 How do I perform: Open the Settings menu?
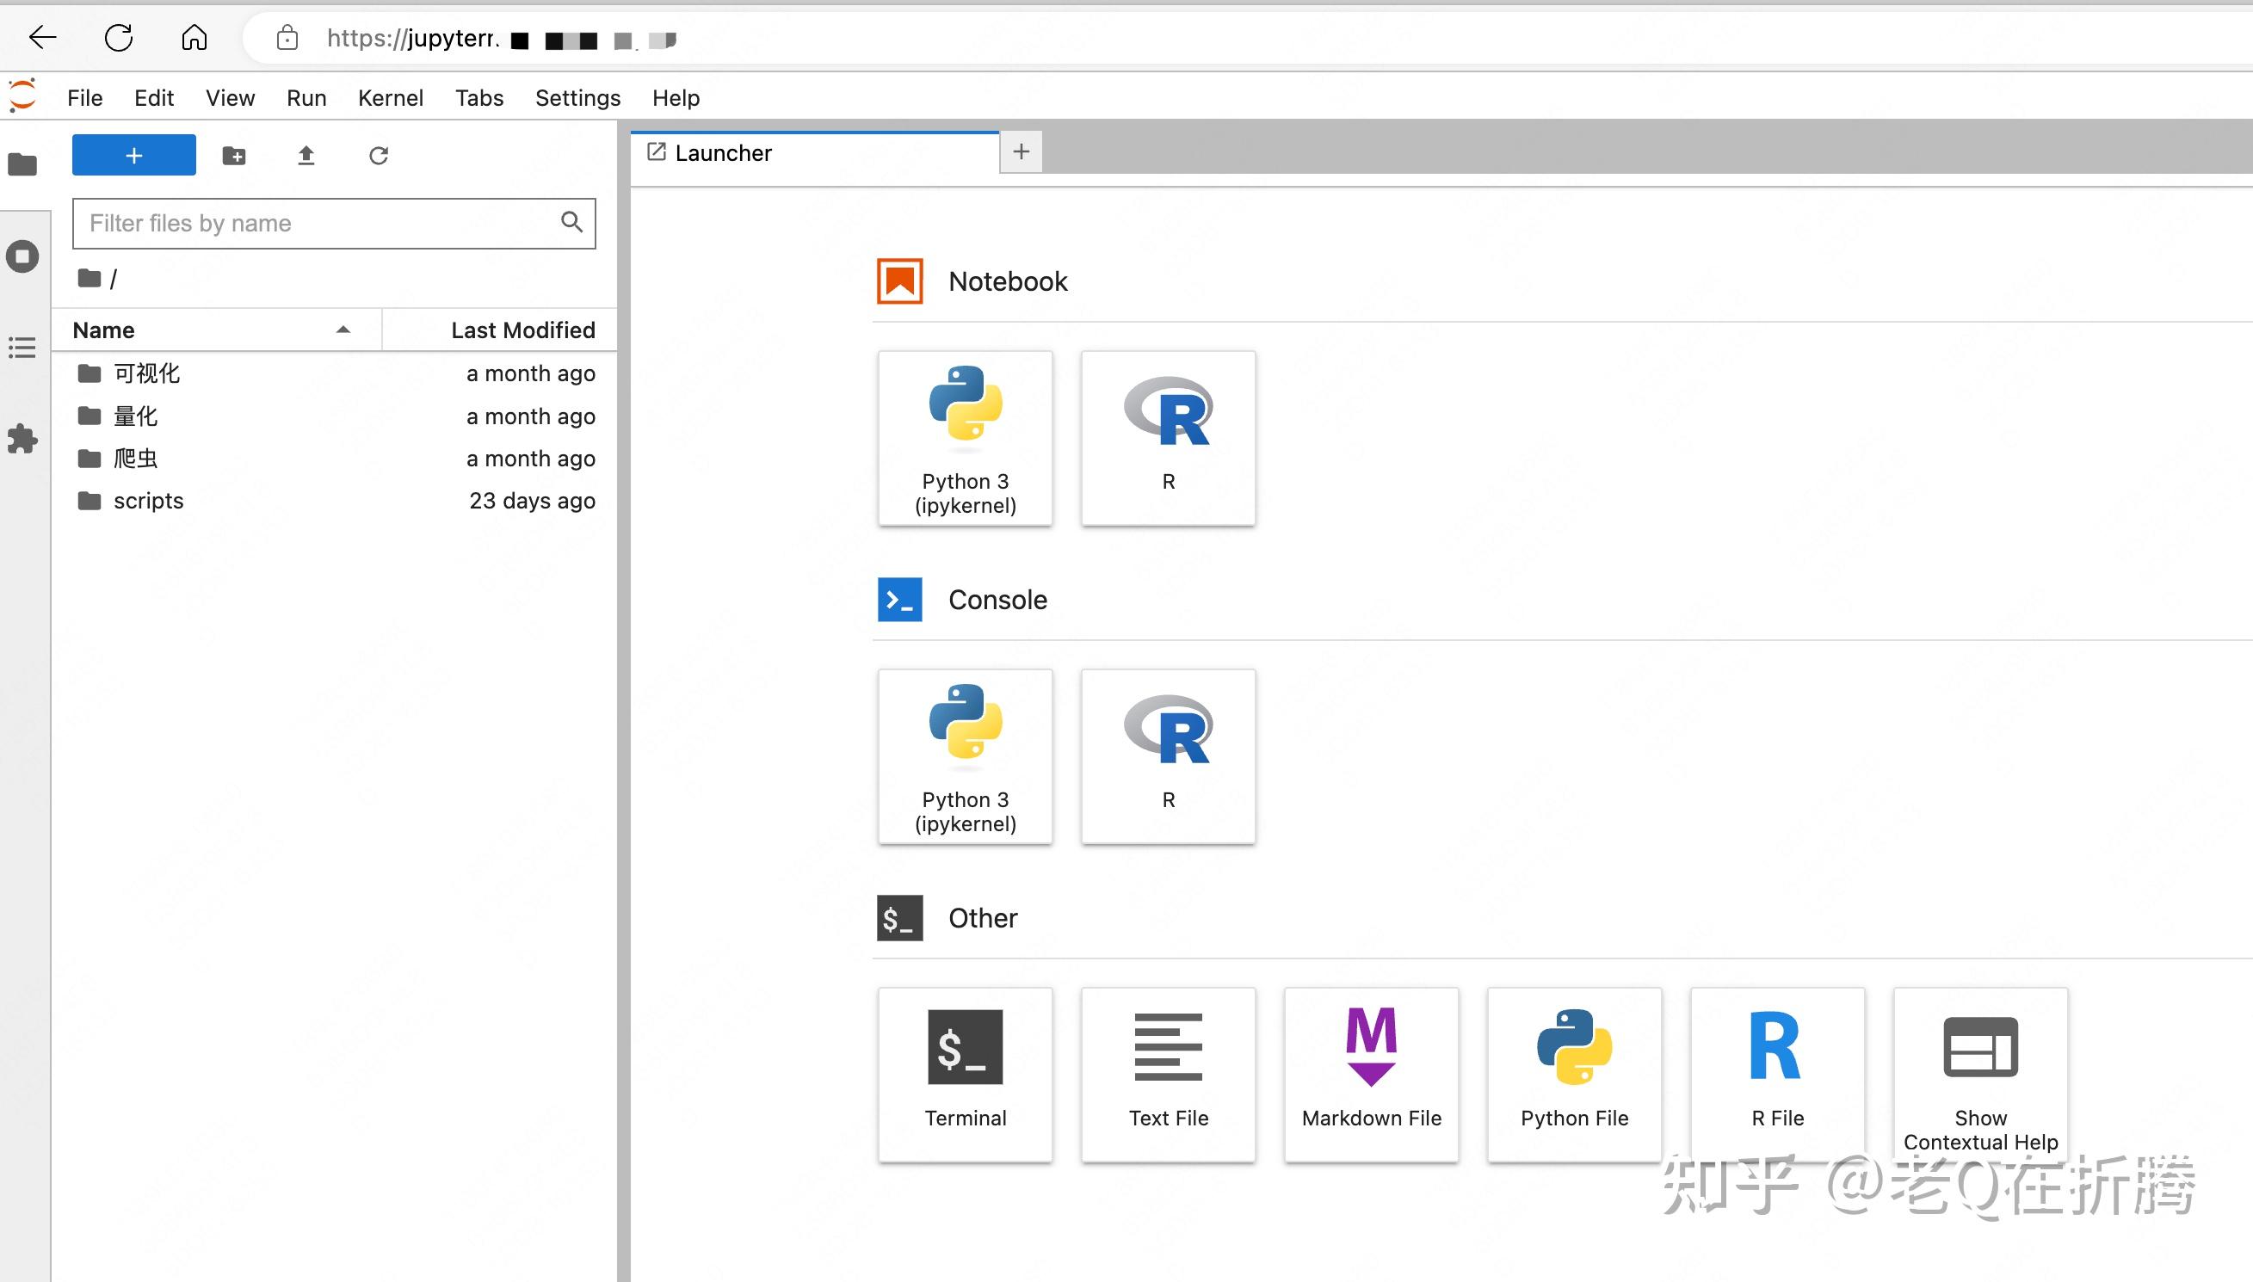[577, 98]
